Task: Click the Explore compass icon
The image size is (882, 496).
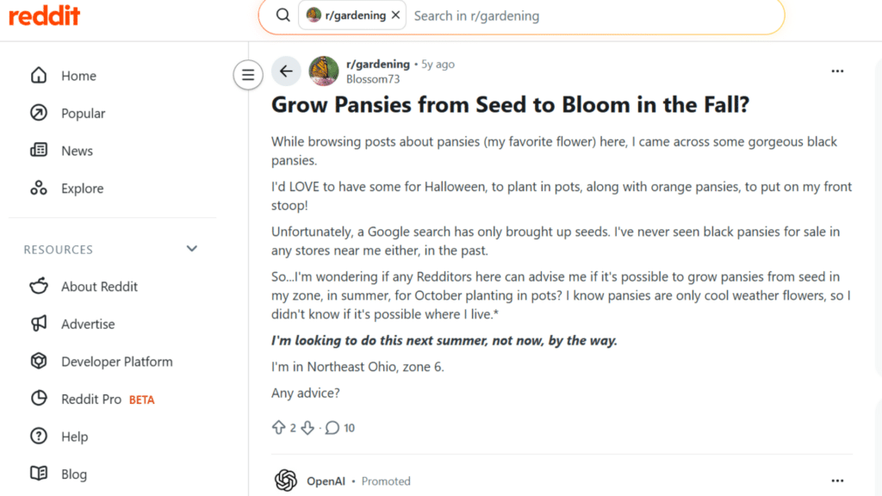Action: [39, 188]
